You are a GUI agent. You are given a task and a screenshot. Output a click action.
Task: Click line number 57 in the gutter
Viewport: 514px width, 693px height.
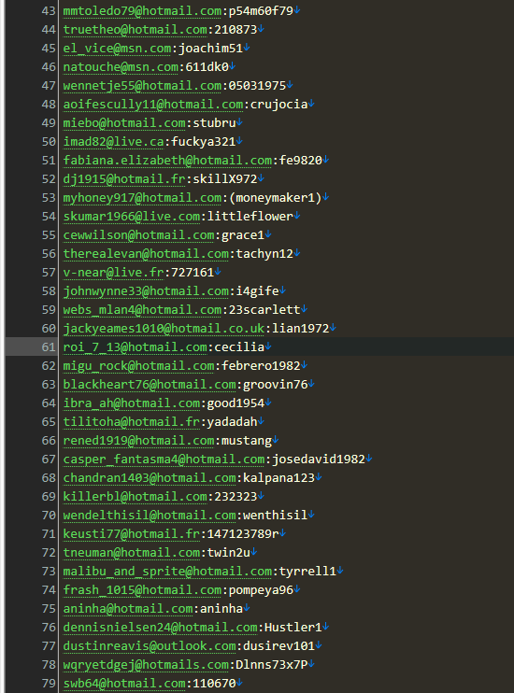click(x=49, y=273)
